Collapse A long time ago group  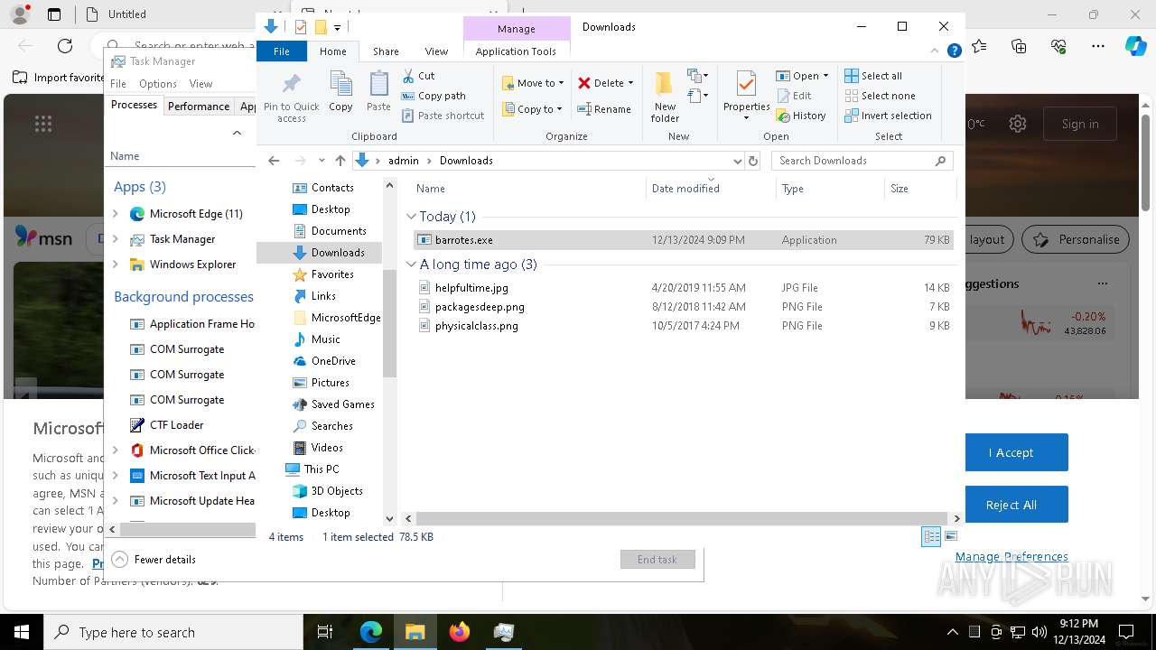coord(412,265)
